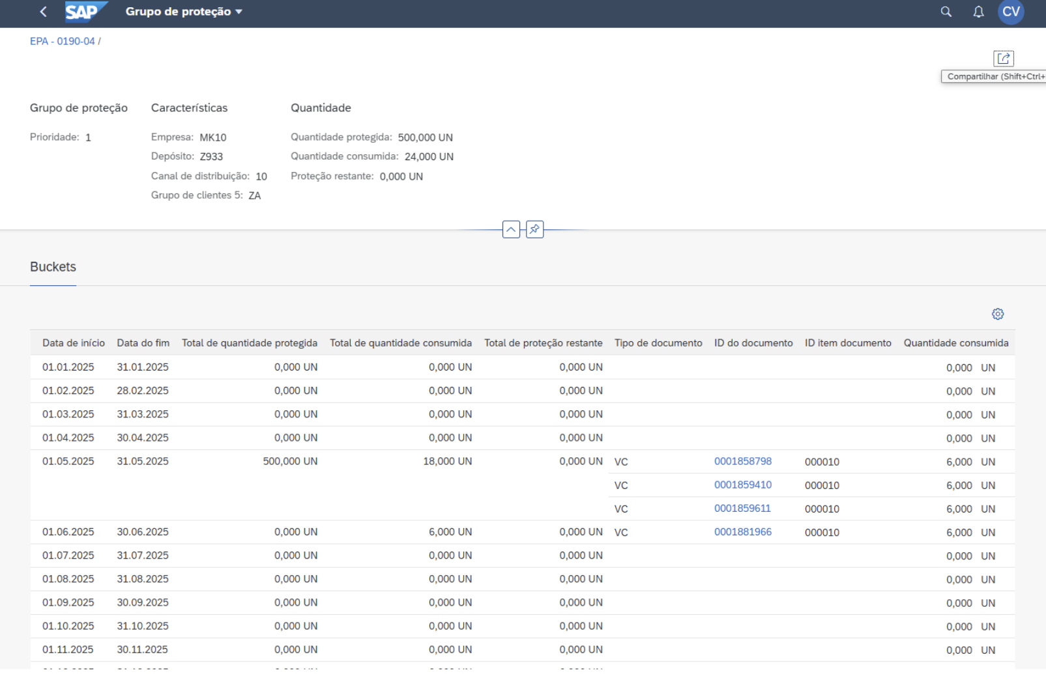Click the ID item documento column header

pos(848,343)
